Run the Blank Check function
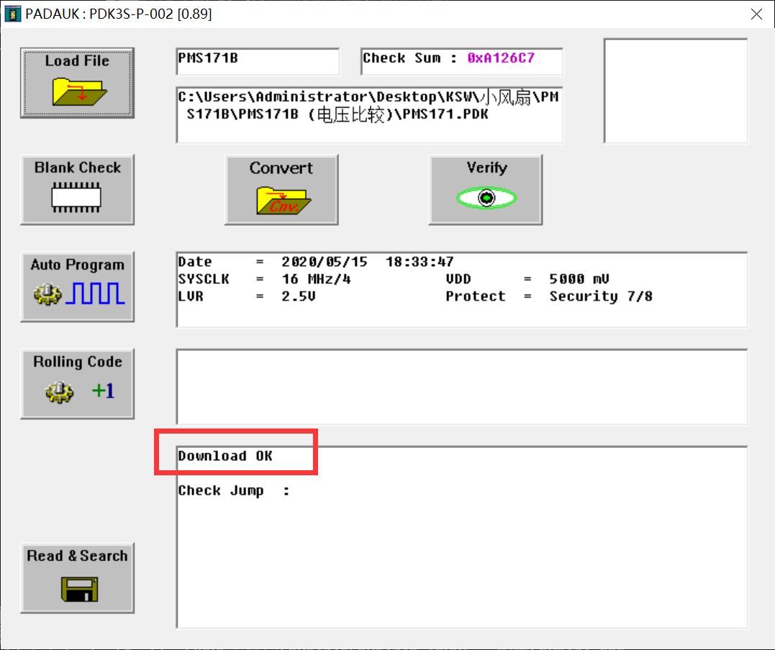The width and height of the screenshot is (775, 650). pos(77,190)
